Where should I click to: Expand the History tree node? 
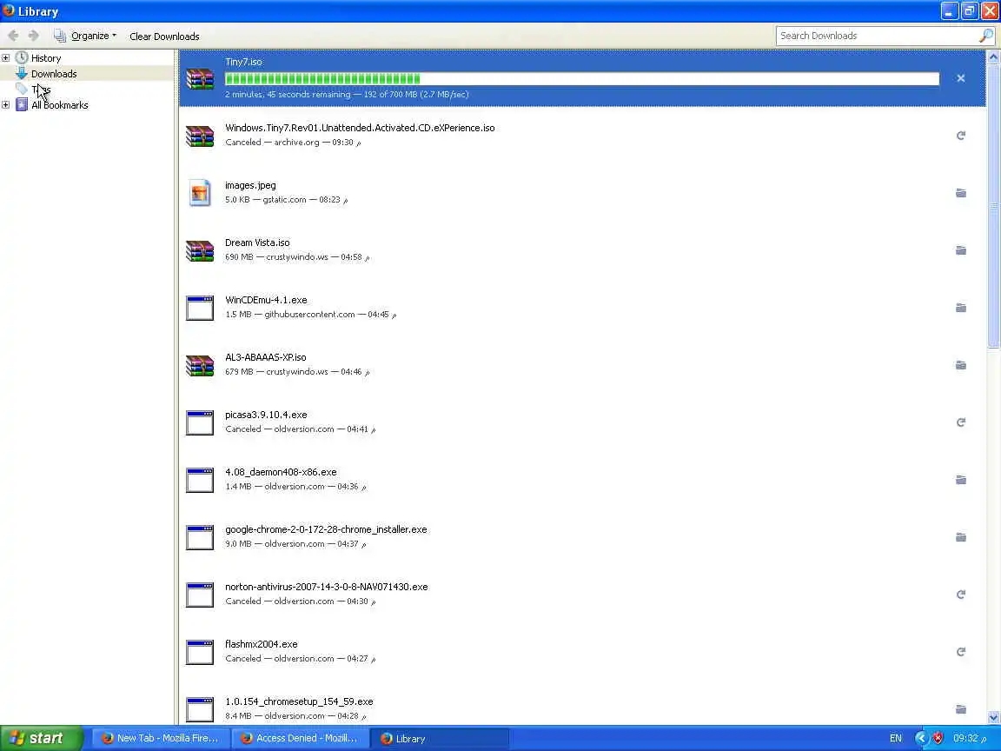(x=6, y=58)
